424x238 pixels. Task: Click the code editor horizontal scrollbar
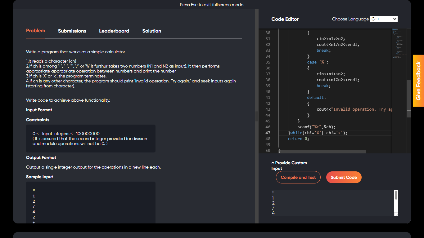(x=323, y=152)
